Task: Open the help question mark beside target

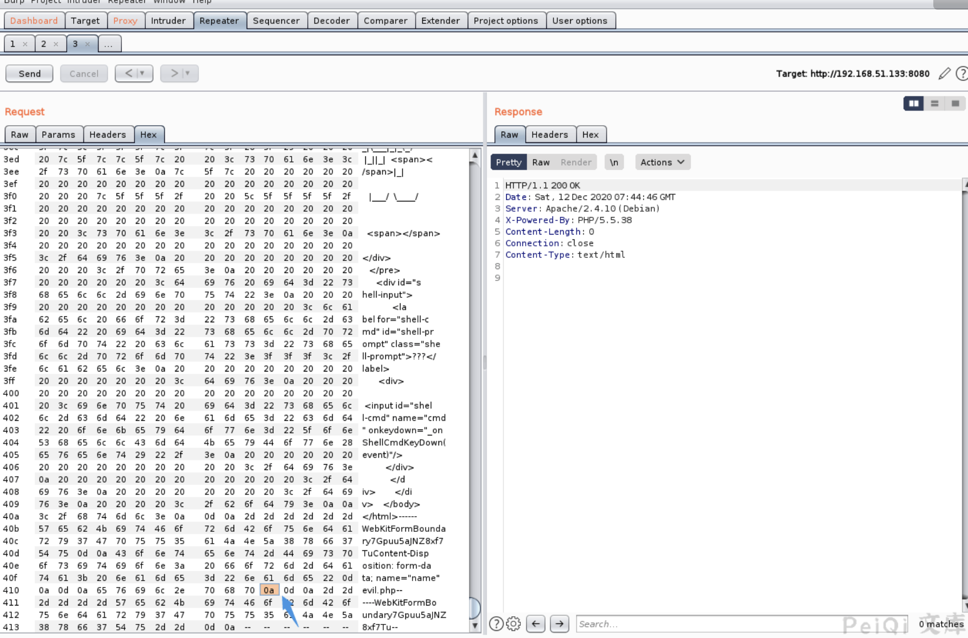Action: point(962,73)
